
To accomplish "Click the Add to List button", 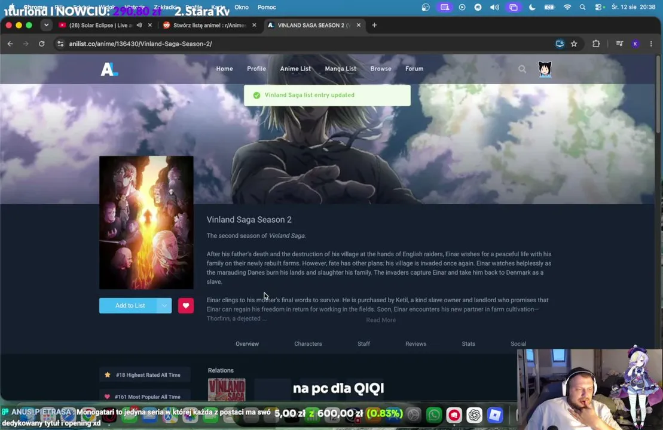I will click(x=130, y=305).
